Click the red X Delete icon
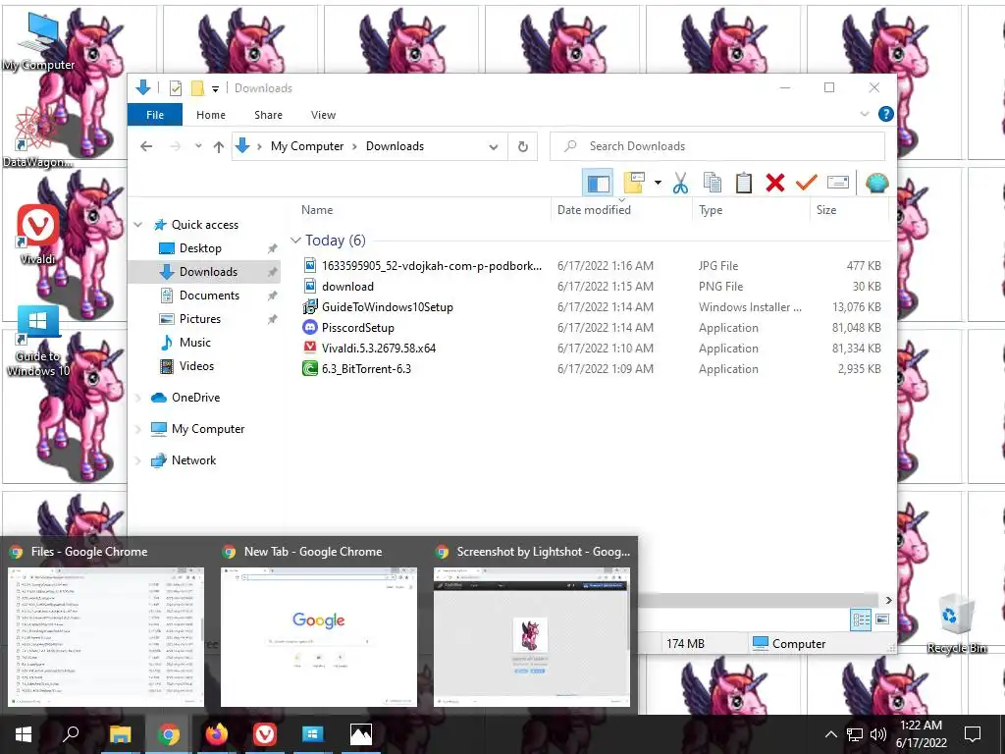The image size is (1005, 754). coord(775,184)
